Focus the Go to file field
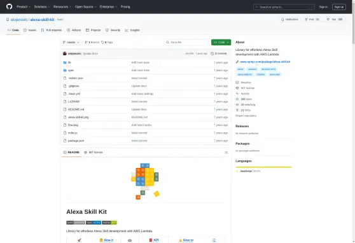Screen dimensions: 355x243 (186, 43)
